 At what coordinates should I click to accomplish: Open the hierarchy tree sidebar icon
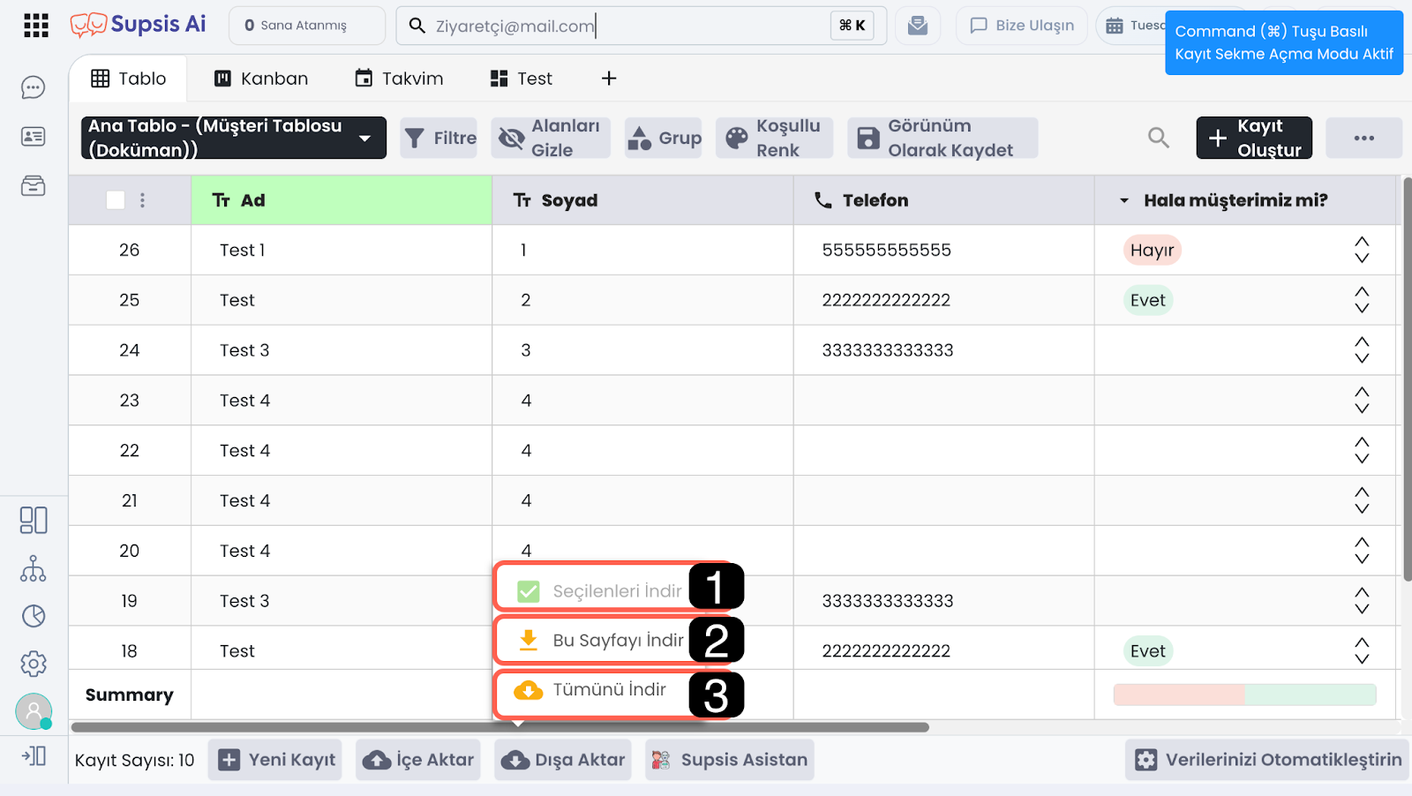(x=34, y=568)
